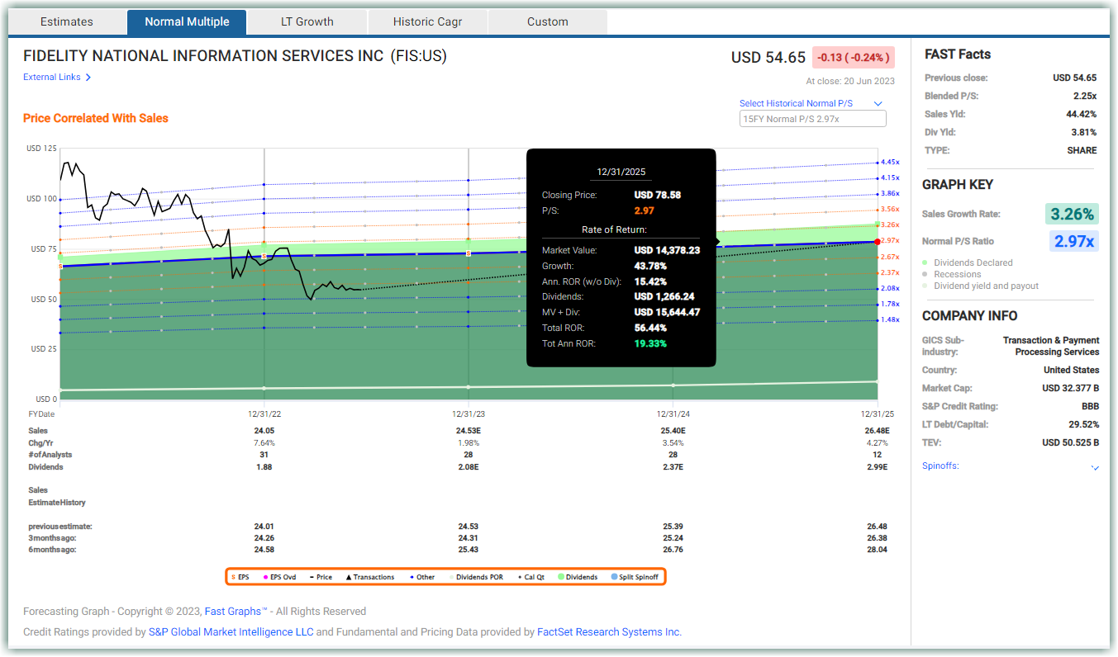This screenshot has height=657, width=1118.
Task: Toggle Split Spinoff legend item
Action: pyautogui.click(x=635, y=577)
